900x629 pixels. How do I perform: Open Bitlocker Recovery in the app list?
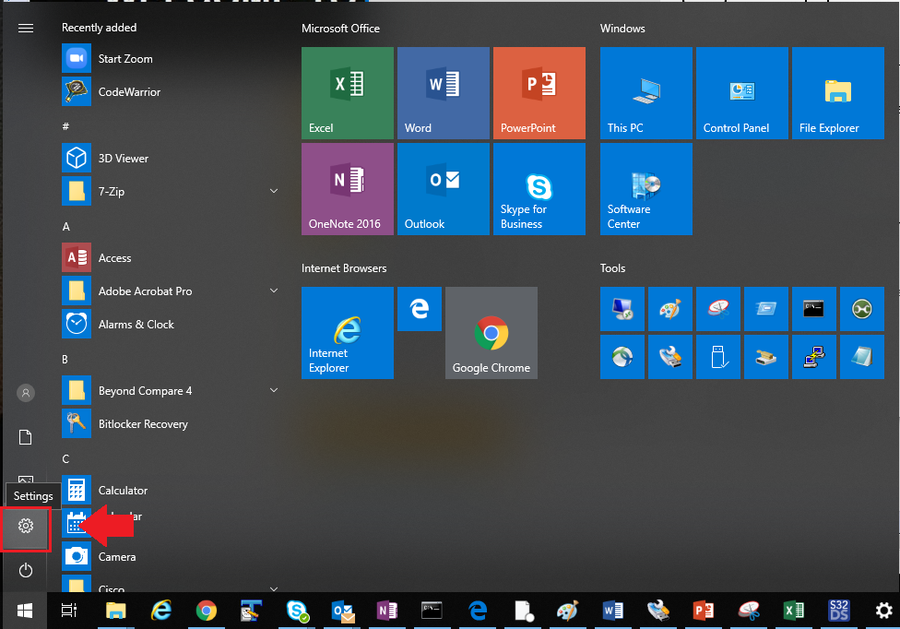[171, 423]
